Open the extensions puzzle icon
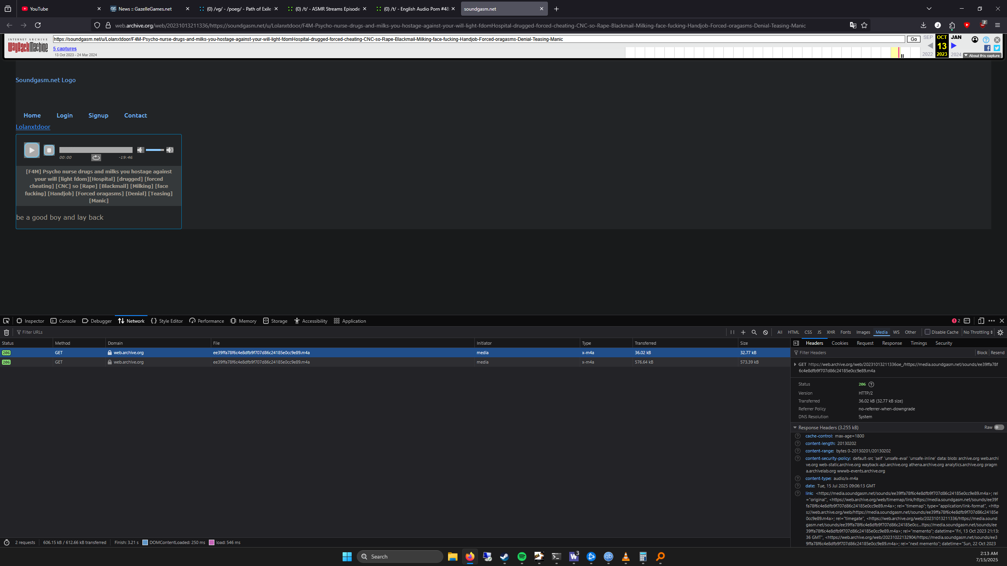This screenshot has width=1007, height=566. click(952, 25)
